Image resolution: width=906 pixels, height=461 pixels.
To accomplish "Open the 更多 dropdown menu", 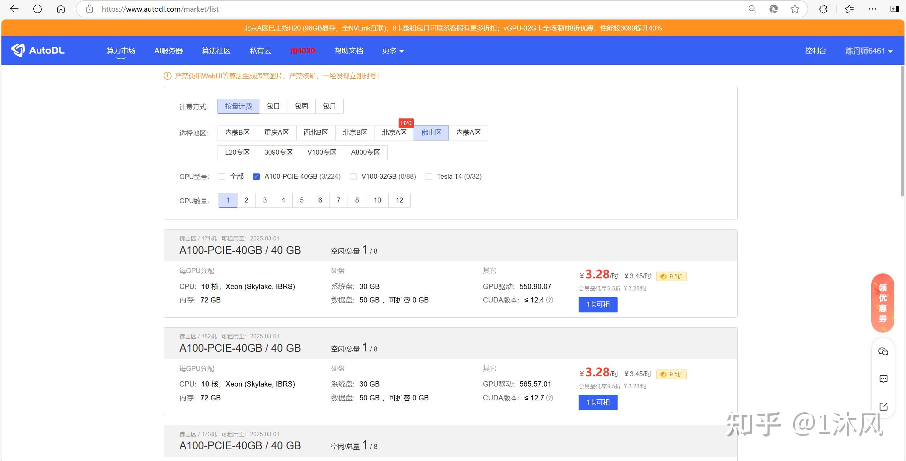I will pos(392,50).
